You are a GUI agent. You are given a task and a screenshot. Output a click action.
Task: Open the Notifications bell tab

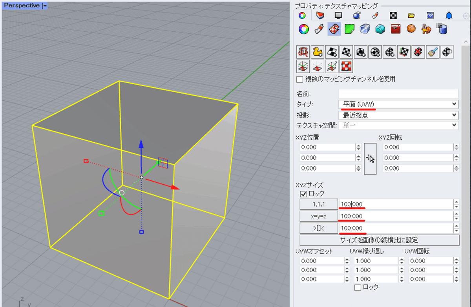[x=449, y=15]
